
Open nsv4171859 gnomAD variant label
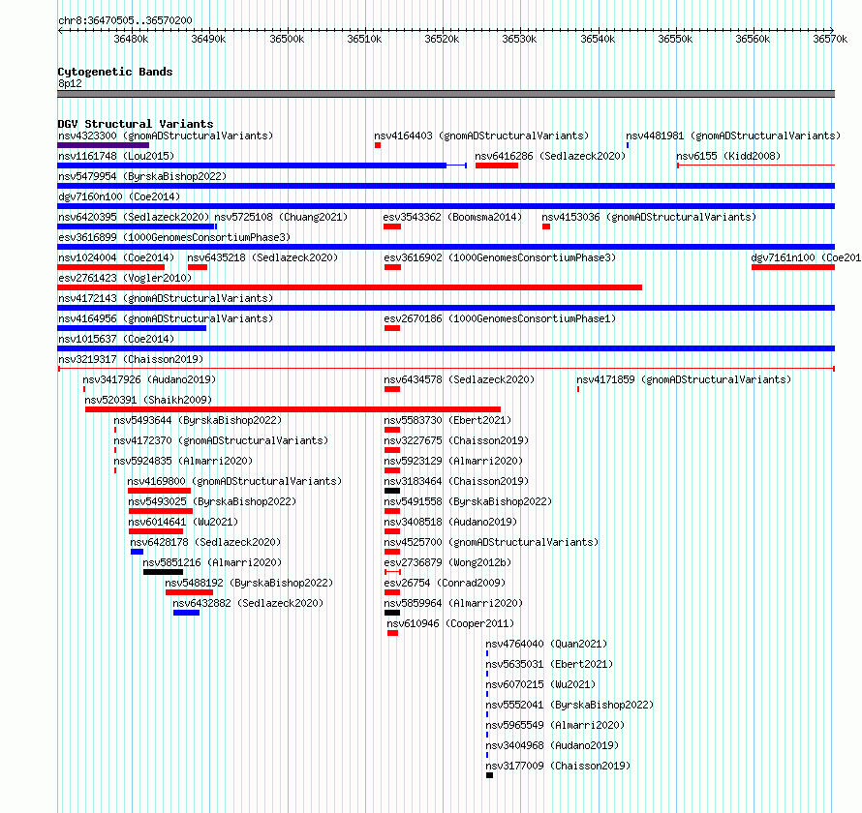tap(684, 379)
